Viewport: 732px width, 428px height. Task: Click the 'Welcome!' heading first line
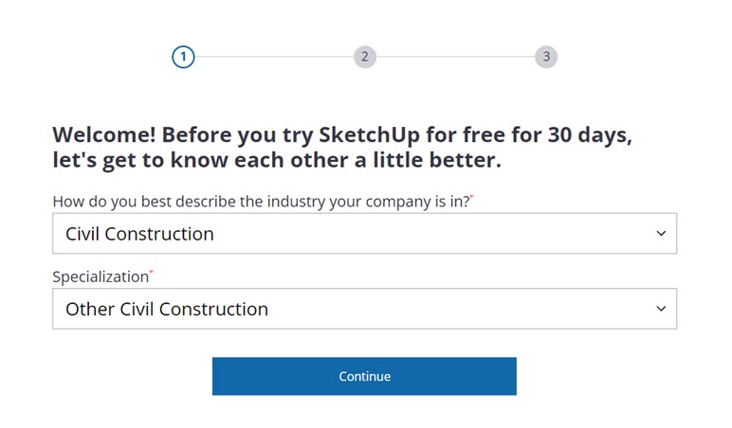click(341, 134)
